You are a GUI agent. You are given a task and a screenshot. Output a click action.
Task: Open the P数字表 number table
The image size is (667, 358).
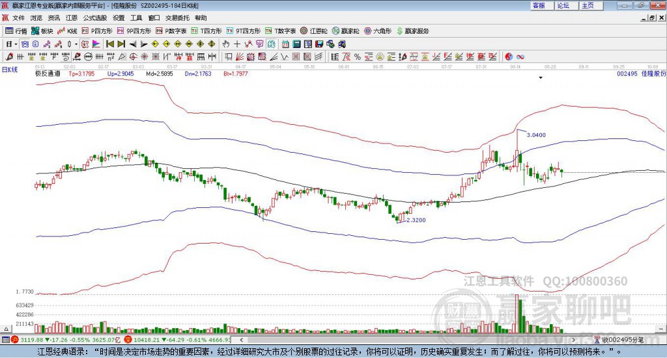(x=171, y=31)
